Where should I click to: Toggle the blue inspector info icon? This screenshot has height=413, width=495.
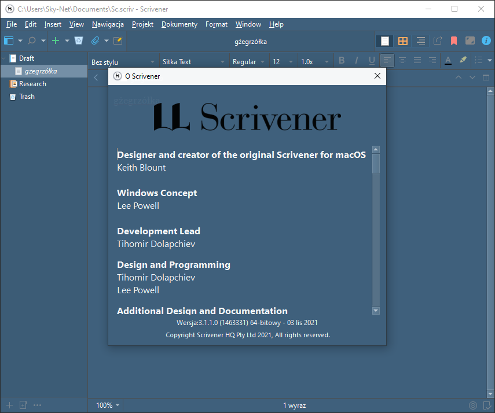coord(486,40)
